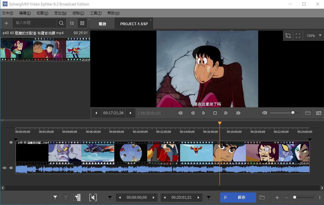This screenshot has width=324, height=205.
Task: Click the add marker icon
Action: tap(55, 198)
